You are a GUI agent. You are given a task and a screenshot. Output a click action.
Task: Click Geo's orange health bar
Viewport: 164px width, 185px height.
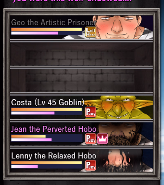47,29
